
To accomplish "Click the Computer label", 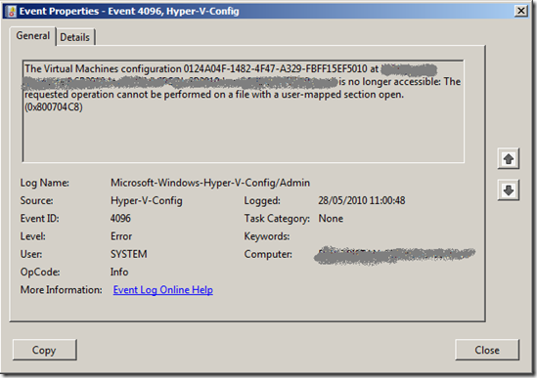I will (268, 254).
